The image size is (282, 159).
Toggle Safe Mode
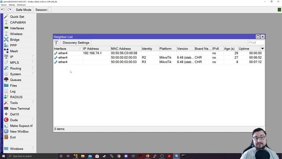[x=23, y=10]
